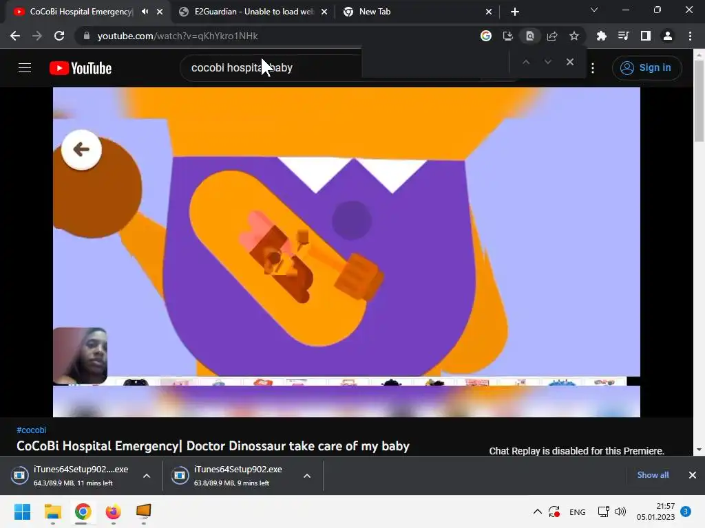Image resolution: width=705 pixels, height=528 pixels.
Task: Click the find-in-page text field
Action: (435, 62)
